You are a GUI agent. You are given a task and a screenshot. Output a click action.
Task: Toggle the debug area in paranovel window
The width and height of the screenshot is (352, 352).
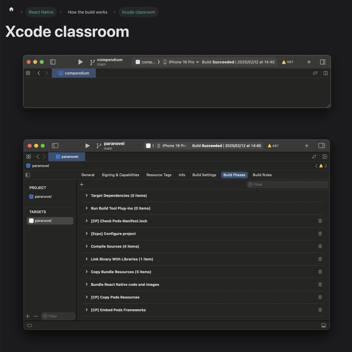[x=323, y=326]
